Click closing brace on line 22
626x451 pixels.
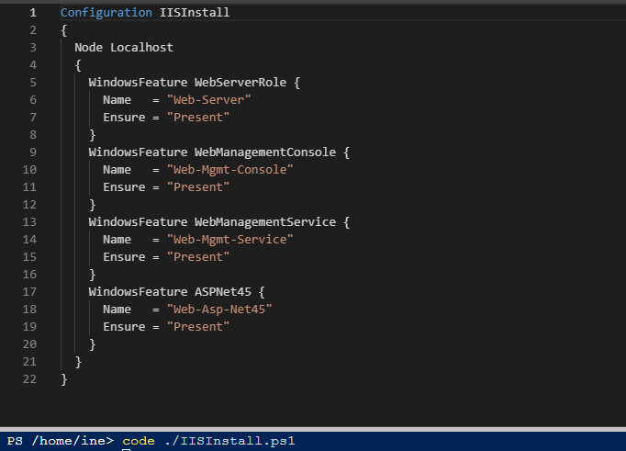tap(64, 379)
